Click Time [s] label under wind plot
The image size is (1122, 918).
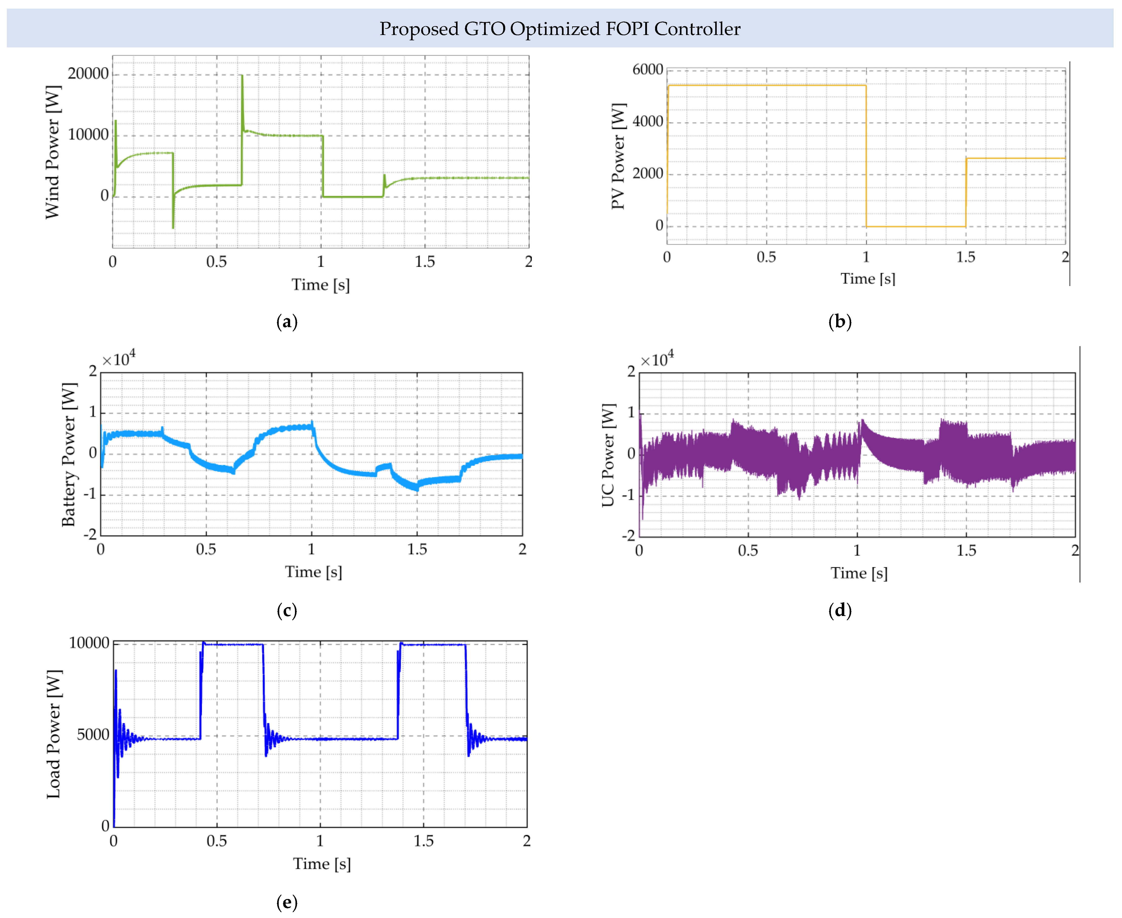[320, 285]
